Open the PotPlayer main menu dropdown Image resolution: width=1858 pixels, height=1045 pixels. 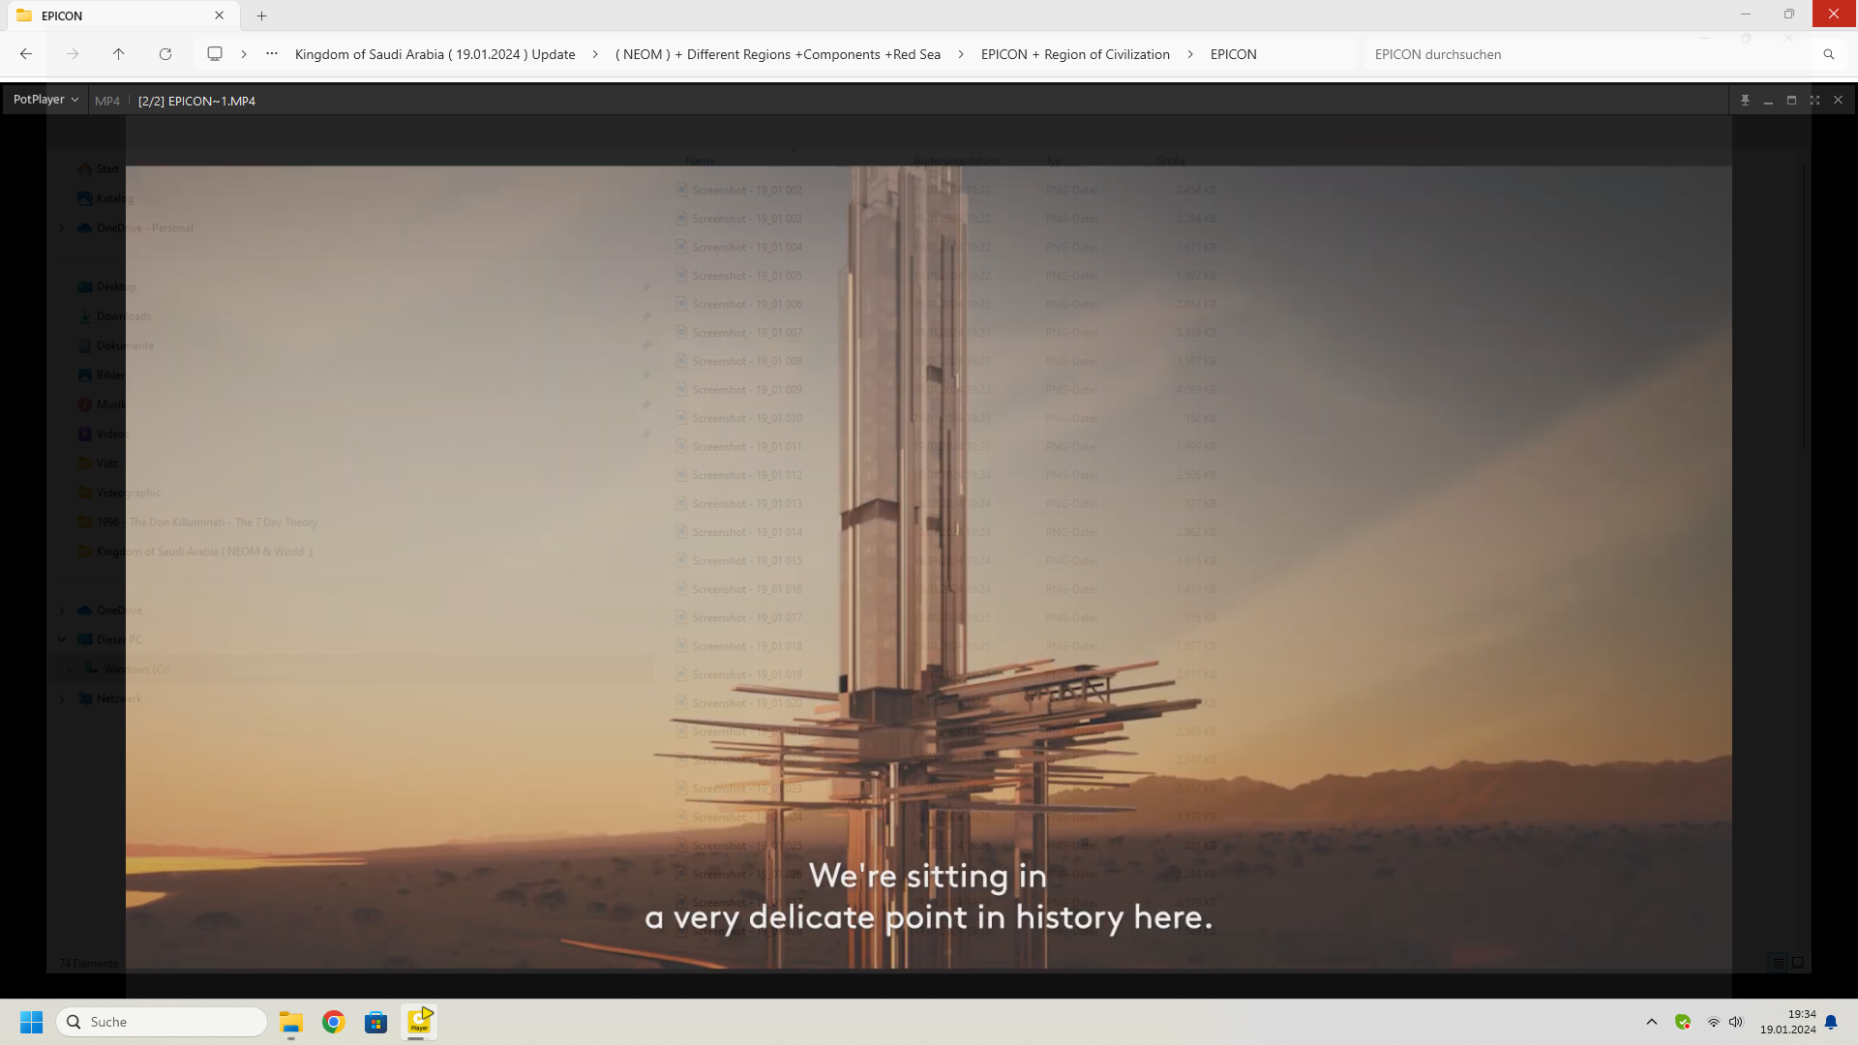(45, 100)
